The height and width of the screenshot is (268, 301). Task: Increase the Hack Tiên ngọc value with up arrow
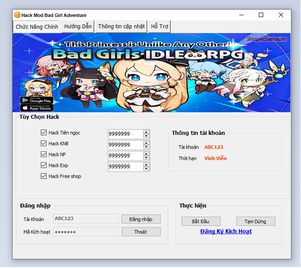click(x=146, y=132)
